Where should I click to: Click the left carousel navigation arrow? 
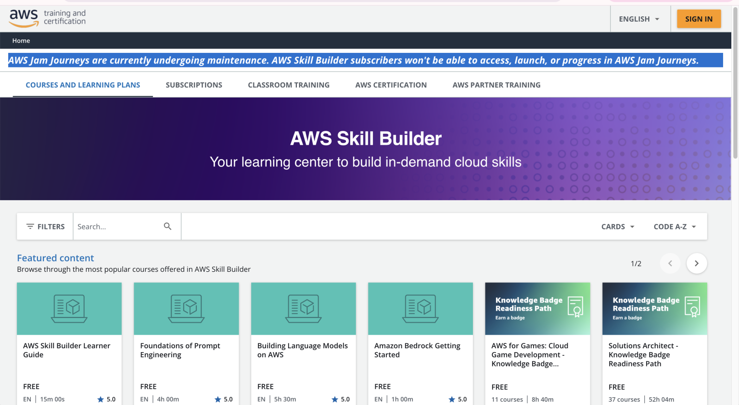[x=670, y=263]
